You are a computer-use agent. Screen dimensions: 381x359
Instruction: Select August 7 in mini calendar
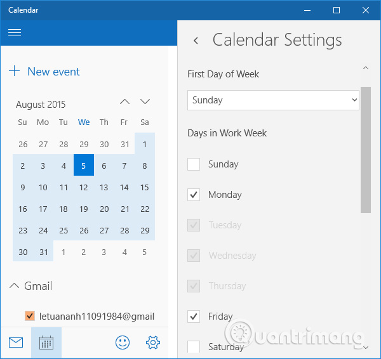coord(124,166)
